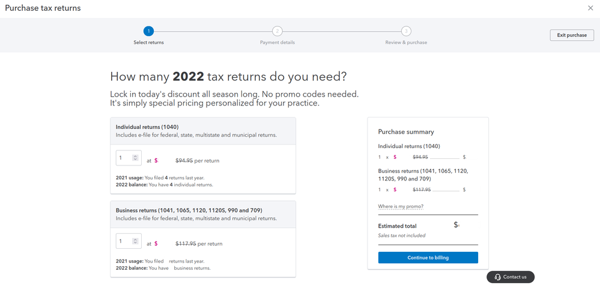Click the Exit purchase button

[x=571, y=35]
